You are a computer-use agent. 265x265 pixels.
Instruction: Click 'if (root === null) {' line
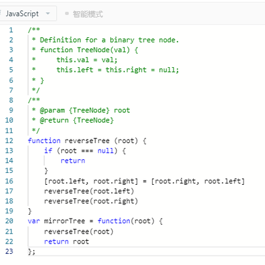(85, 151)
